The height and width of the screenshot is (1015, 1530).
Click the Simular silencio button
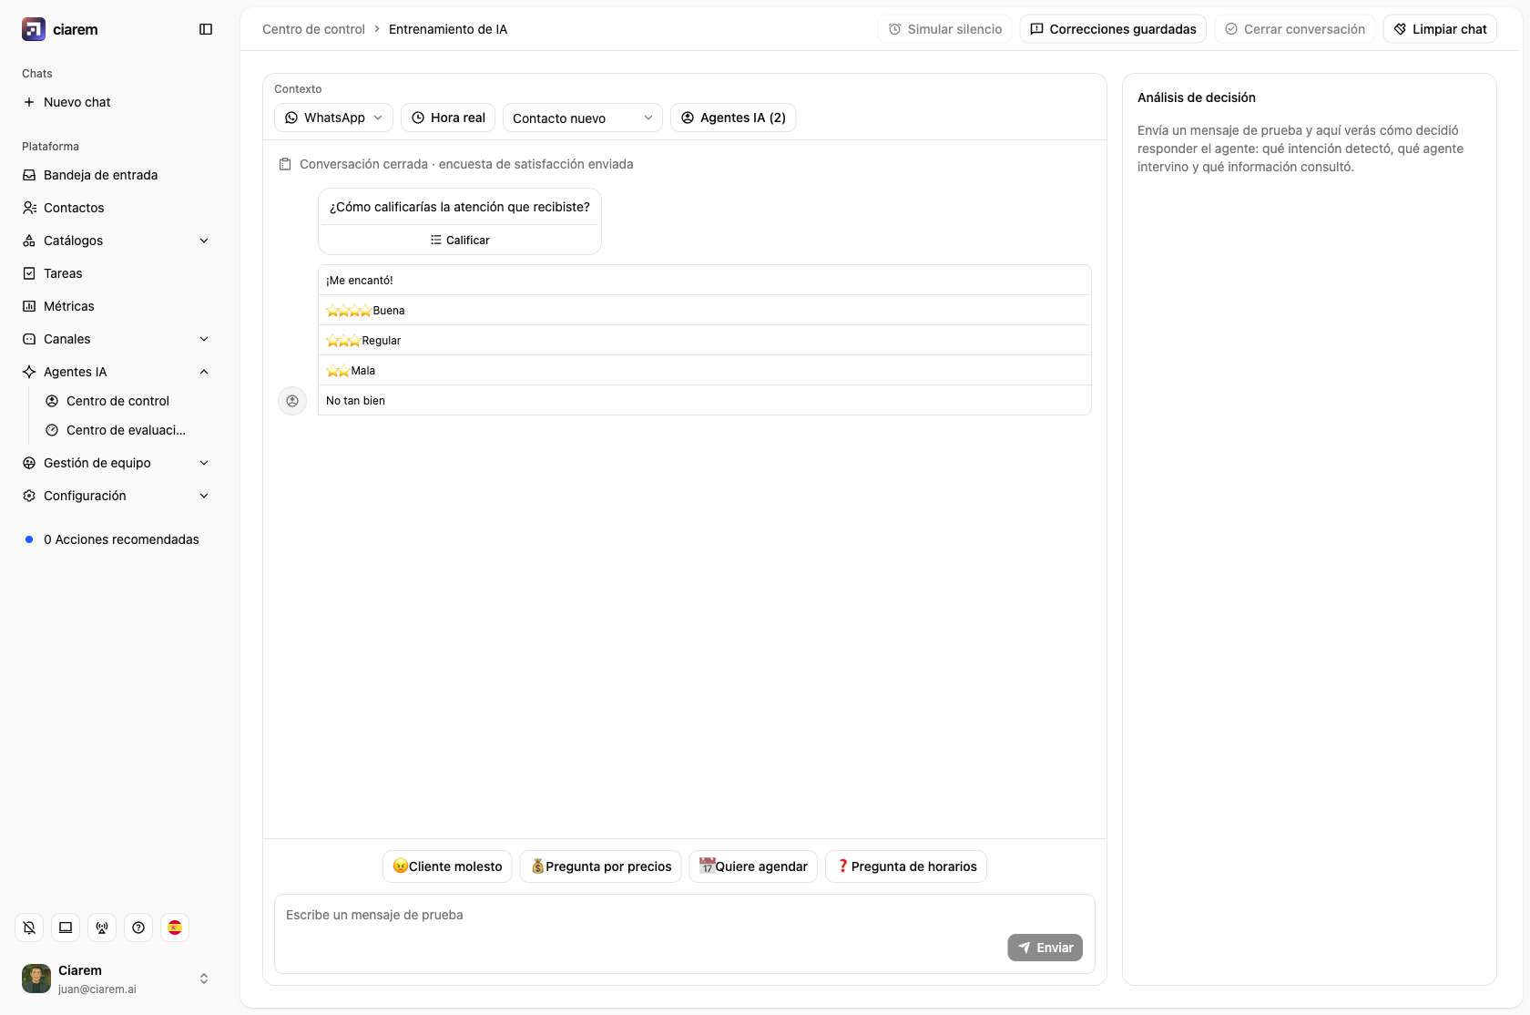point(945,29)
